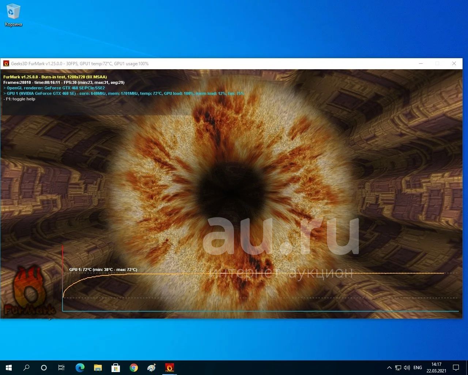
Task: Click 'OpenGL renderer: GeForce GTX 460 SE' line
Action: coord(54,88)
